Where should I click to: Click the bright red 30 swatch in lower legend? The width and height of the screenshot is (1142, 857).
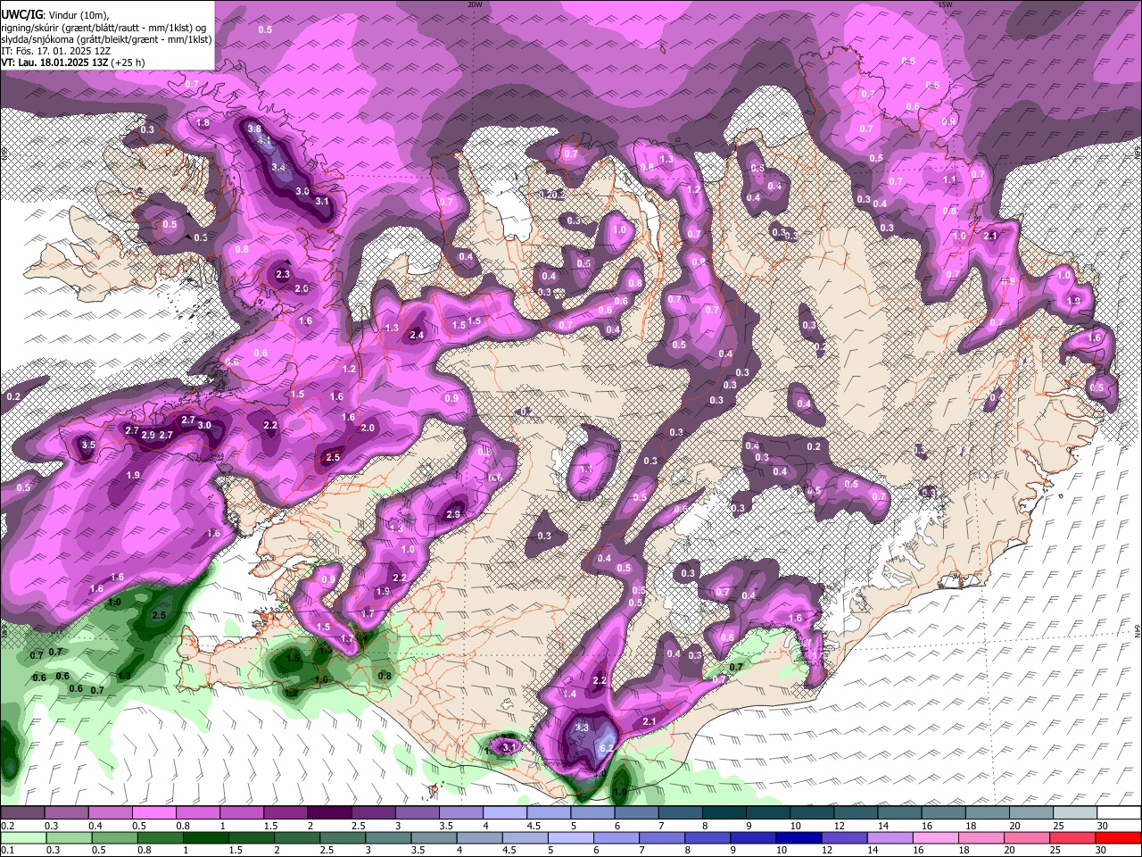tap(1117, 838)
